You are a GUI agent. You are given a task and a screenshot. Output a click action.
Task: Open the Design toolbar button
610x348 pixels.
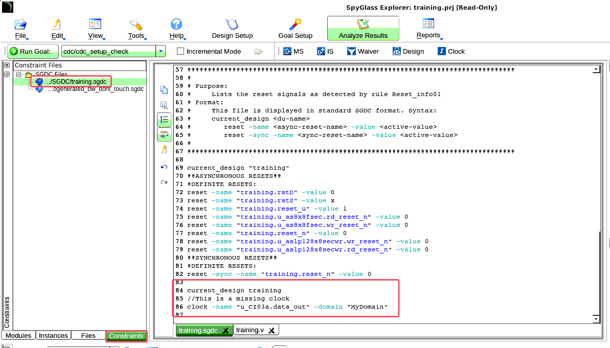pos(408,51)
